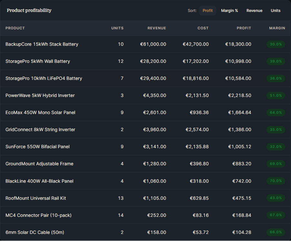This screenshot has width=291, height=241.
Task: Sort the table by Revenue
Action: (254, 11)
